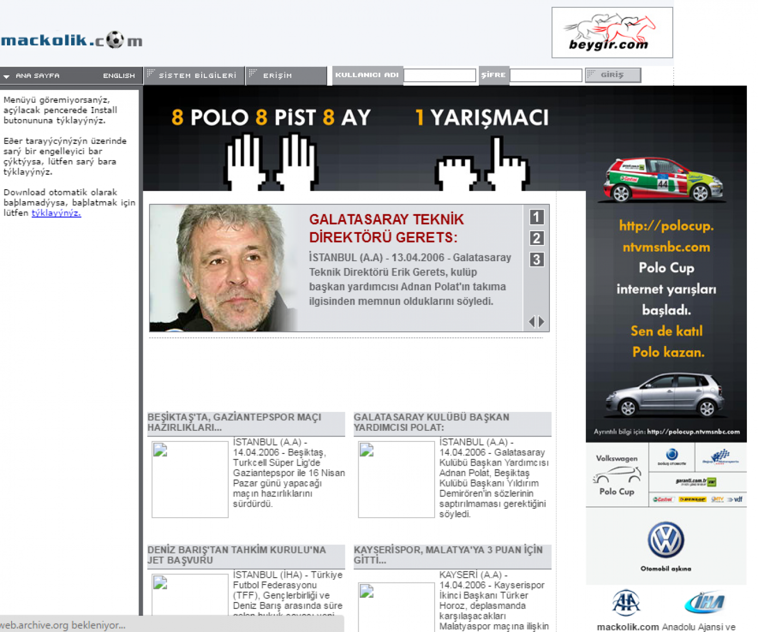Screen dimensions: 758x632
Task: Expand the Ana Sayfa menu arrow
Action: coord(6,76)
